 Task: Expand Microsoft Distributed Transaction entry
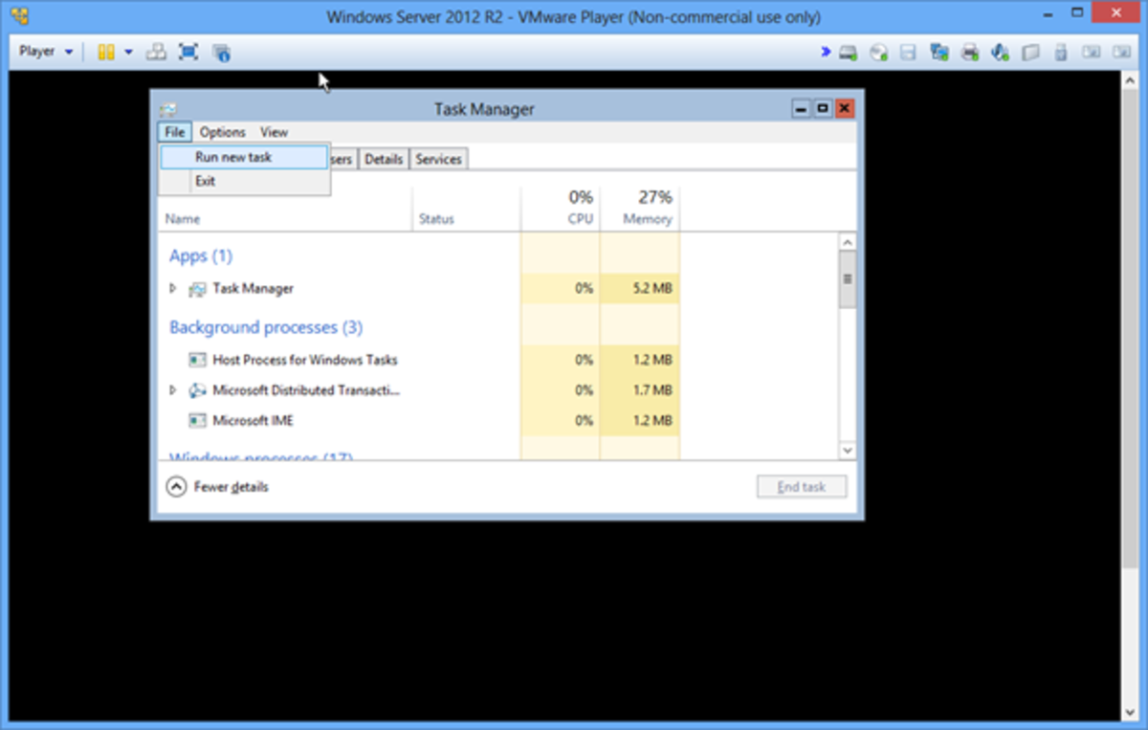[173, 390]
